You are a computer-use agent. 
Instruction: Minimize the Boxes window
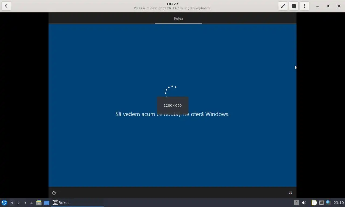coord(318,6)
